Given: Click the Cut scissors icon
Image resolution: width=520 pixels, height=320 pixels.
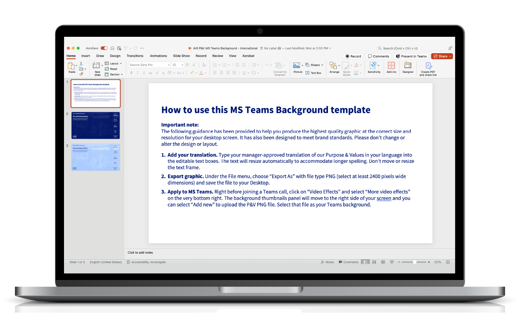Looking at the screenshot, I should coord(81,63).
